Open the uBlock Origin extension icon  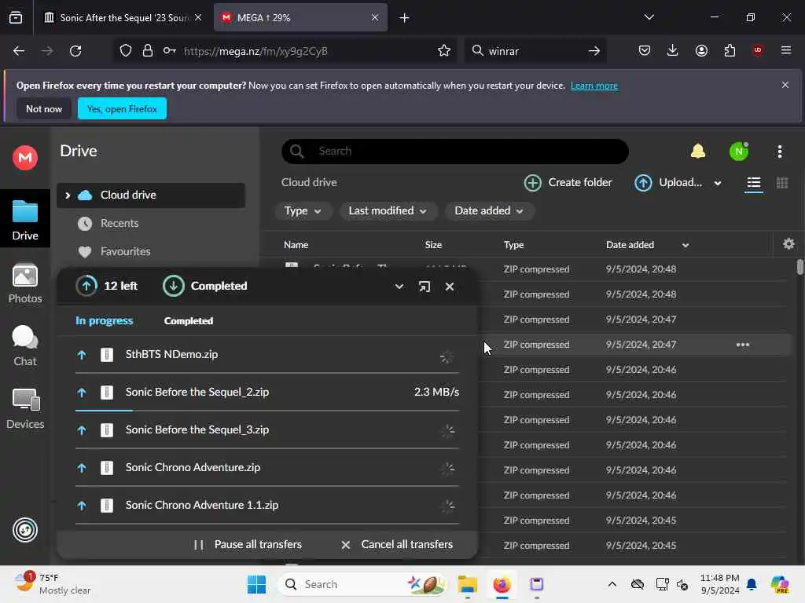[757, 50]
